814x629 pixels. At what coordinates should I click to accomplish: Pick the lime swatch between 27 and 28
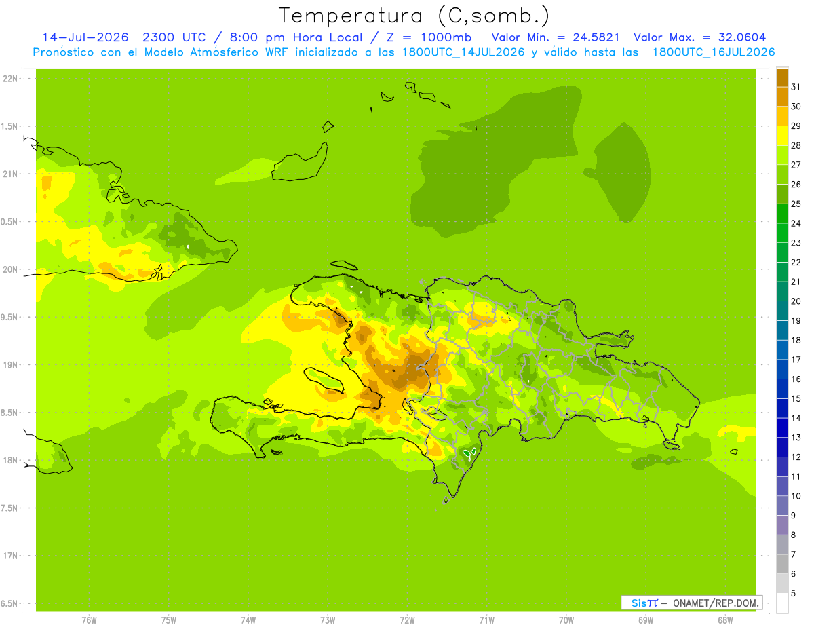pyautogui.click(x=782, y=155)
